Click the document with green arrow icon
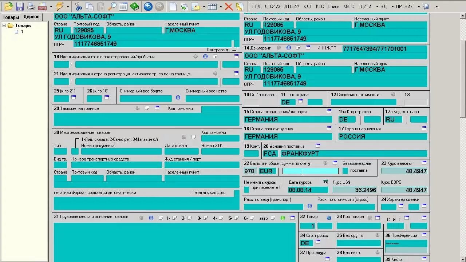This screenshot has height=262, width=466. [x=184, y=6]
